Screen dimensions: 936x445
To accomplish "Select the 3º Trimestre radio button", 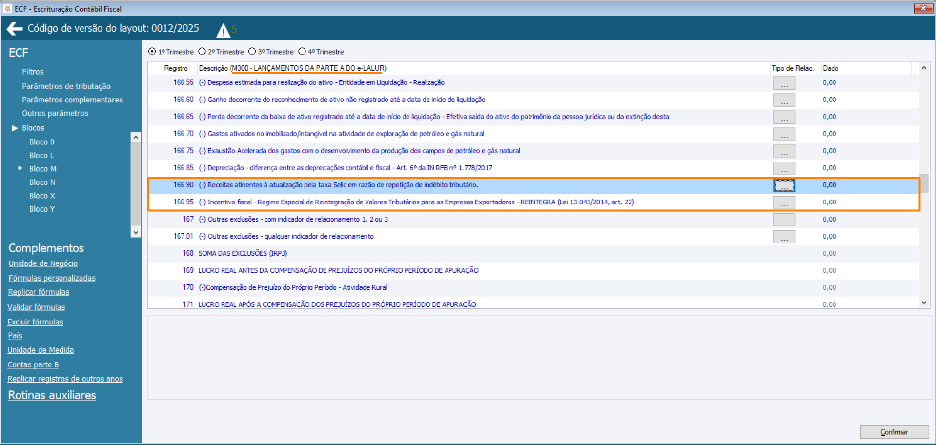I will [252, 52].
